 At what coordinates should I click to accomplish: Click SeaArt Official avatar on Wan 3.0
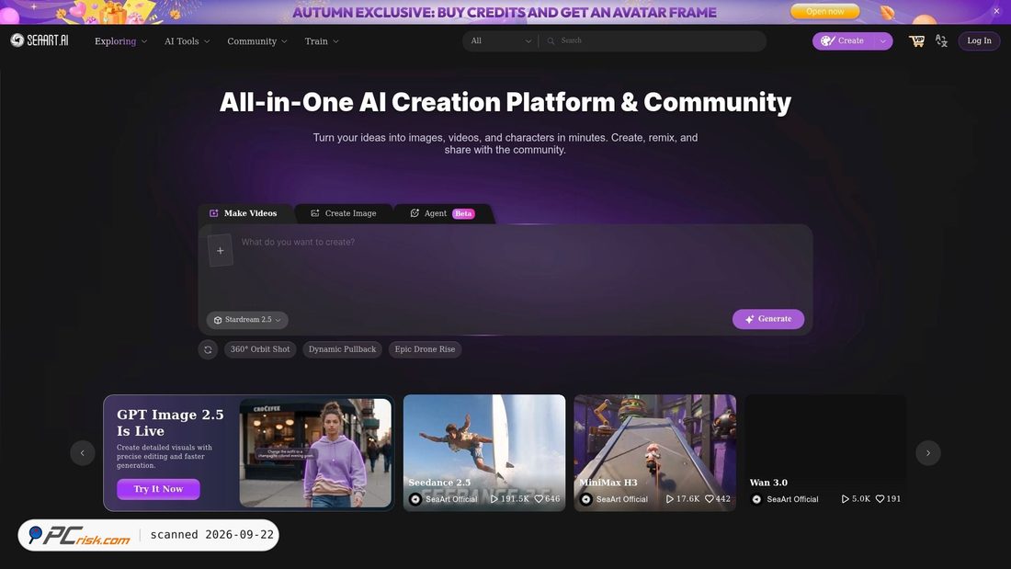(x=756, y=499)
